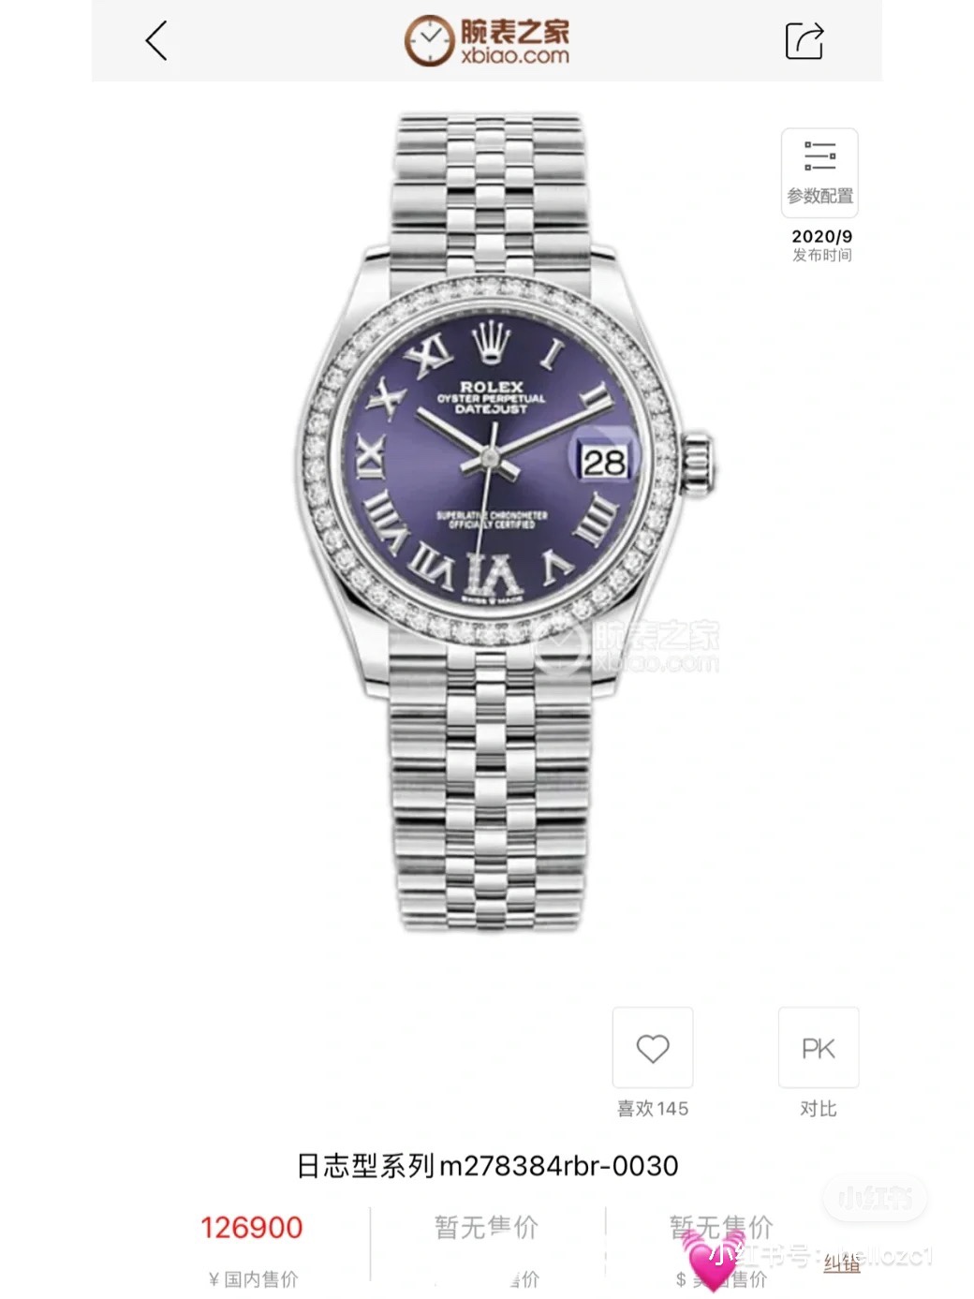Open the 参数配置 specifications icon

(x=819, y=172)
